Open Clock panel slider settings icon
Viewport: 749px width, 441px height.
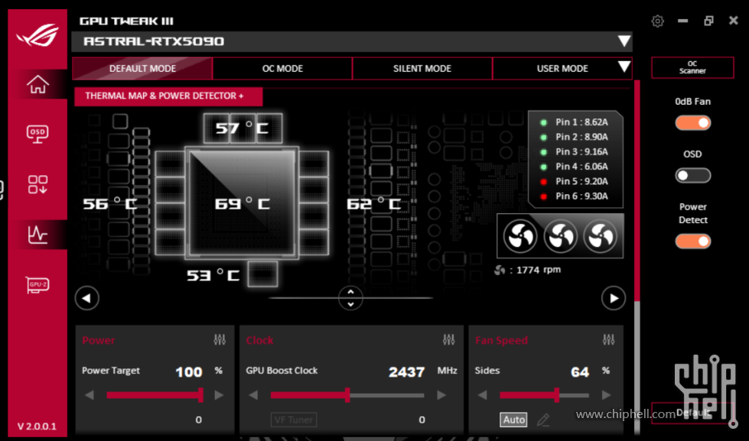tap(448, 340)
